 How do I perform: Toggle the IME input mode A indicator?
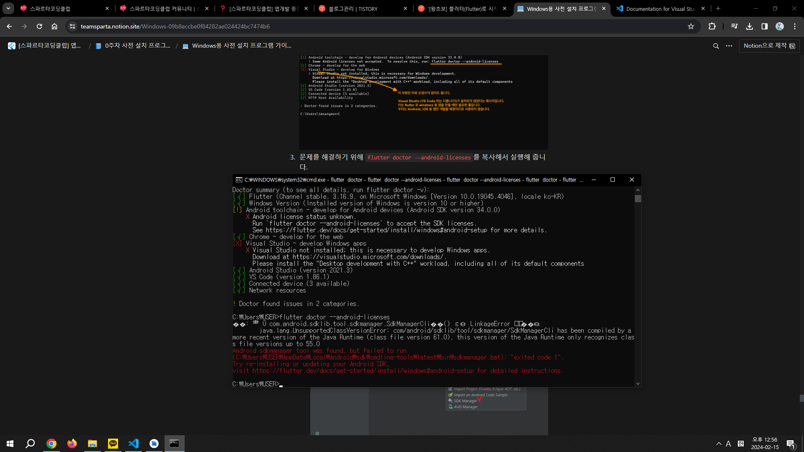(x=729, y=444)
